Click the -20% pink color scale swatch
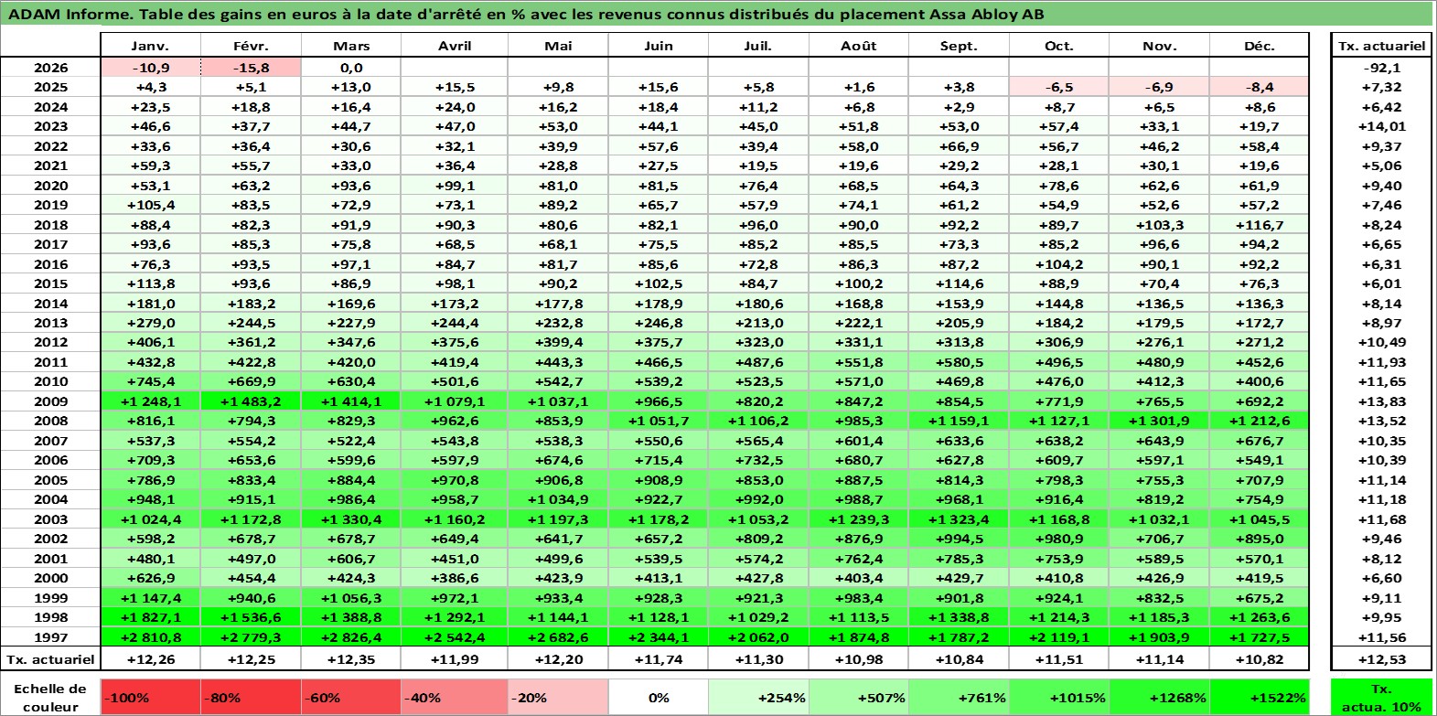The height and width of the screenshot is (716, 1437). [x=558, y=697]
